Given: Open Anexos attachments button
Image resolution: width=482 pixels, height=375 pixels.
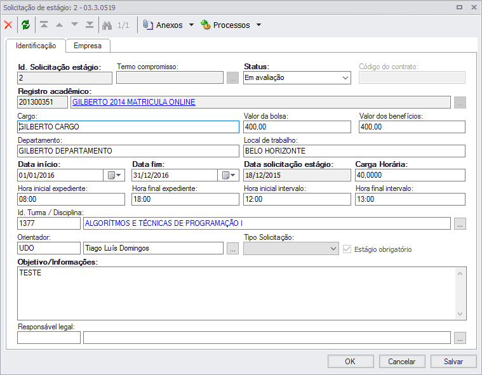Looking at the screenshot, I should coord(163,25).
